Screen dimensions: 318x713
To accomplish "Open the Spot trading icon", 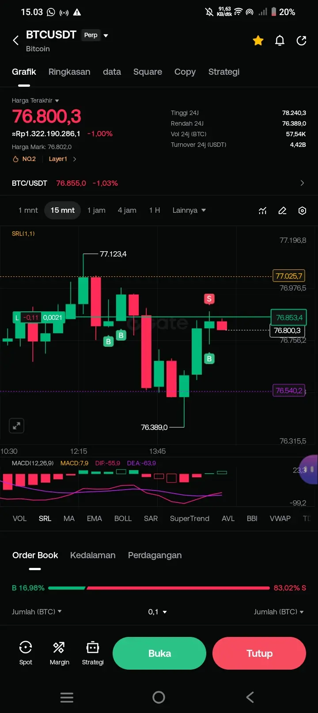I will pos(26,653).
